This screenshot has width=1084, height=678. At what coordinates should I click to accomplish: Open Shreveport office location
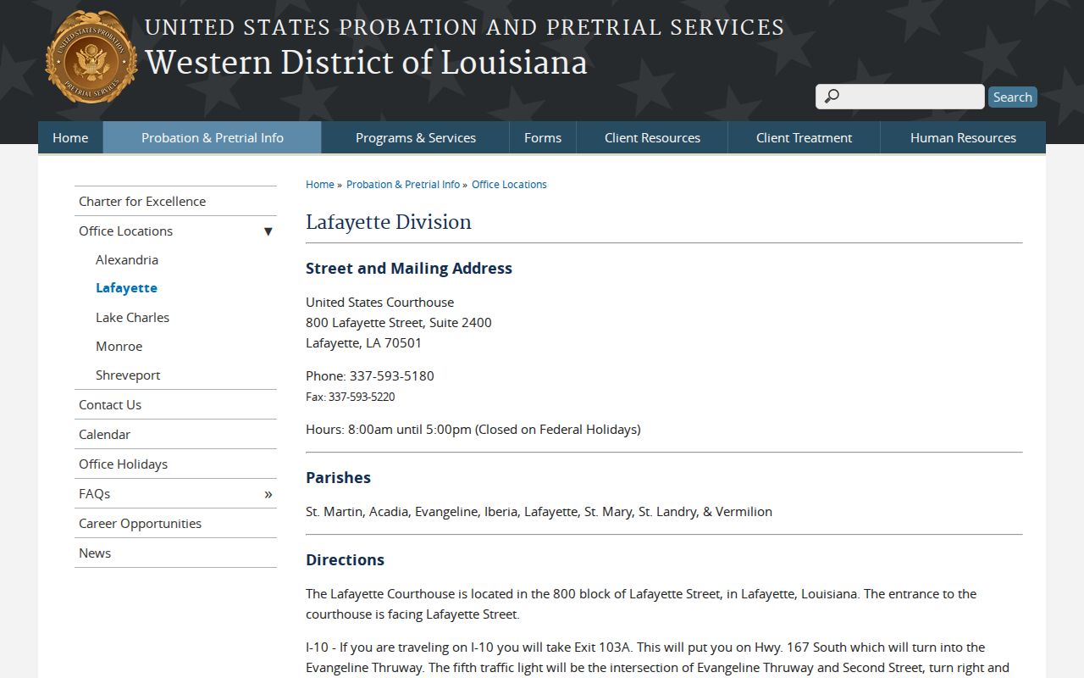(128, 375)
